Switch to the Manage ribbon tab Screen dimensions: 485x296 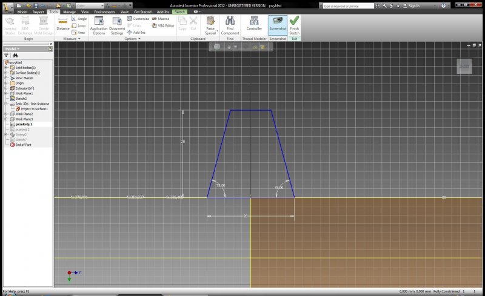(x=70, y=12)
